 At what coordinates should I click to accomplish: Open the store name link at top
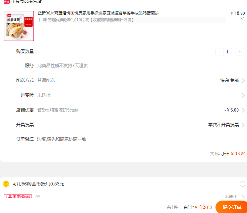pos(26,2)
